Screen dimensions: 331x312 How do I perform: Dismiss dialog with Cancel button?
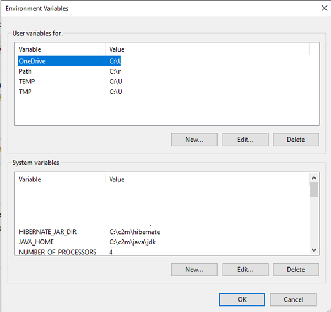tap(293, 299)
